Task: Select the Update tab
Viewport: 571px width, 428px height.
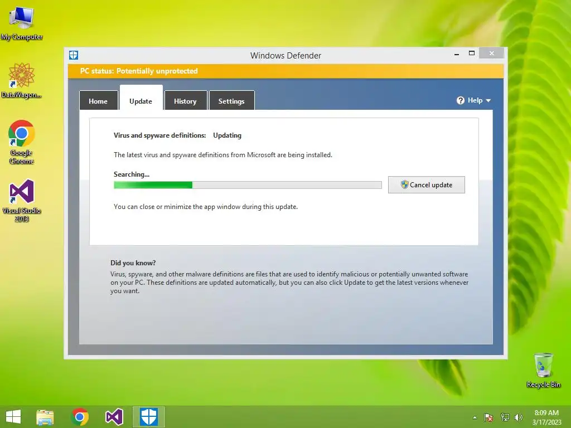Action: pyautogui.click(x=141, y=99)
